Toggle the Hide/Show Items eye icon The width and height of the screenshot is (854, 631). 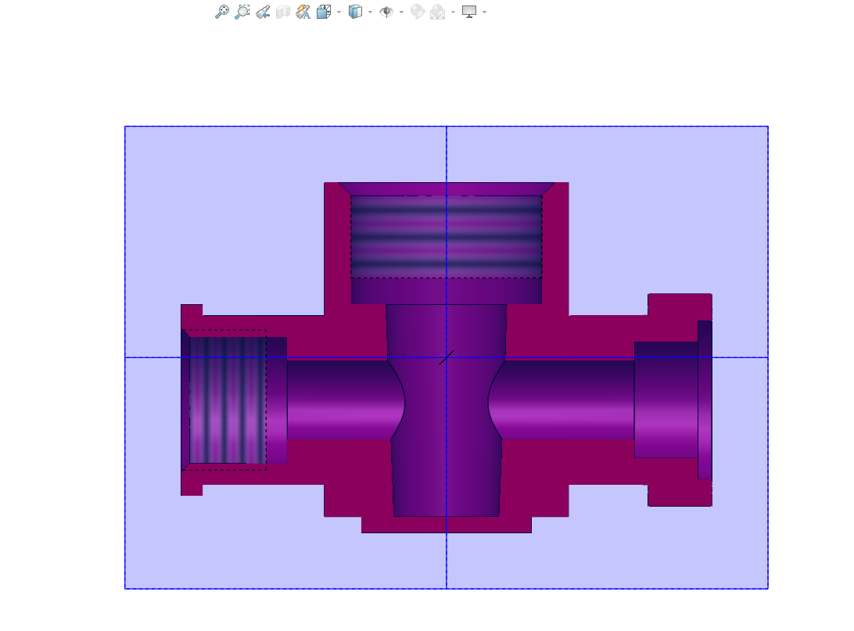(x=386, y=12)
